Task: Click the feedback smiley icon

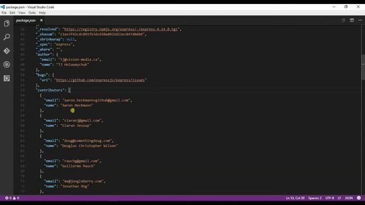Action: [x=359, y=198]
